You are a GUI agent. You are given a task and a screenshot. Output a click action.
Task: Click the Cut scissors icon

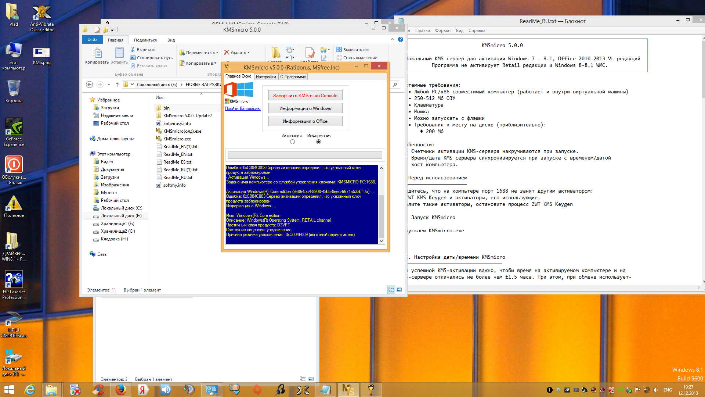pos(133,50)
